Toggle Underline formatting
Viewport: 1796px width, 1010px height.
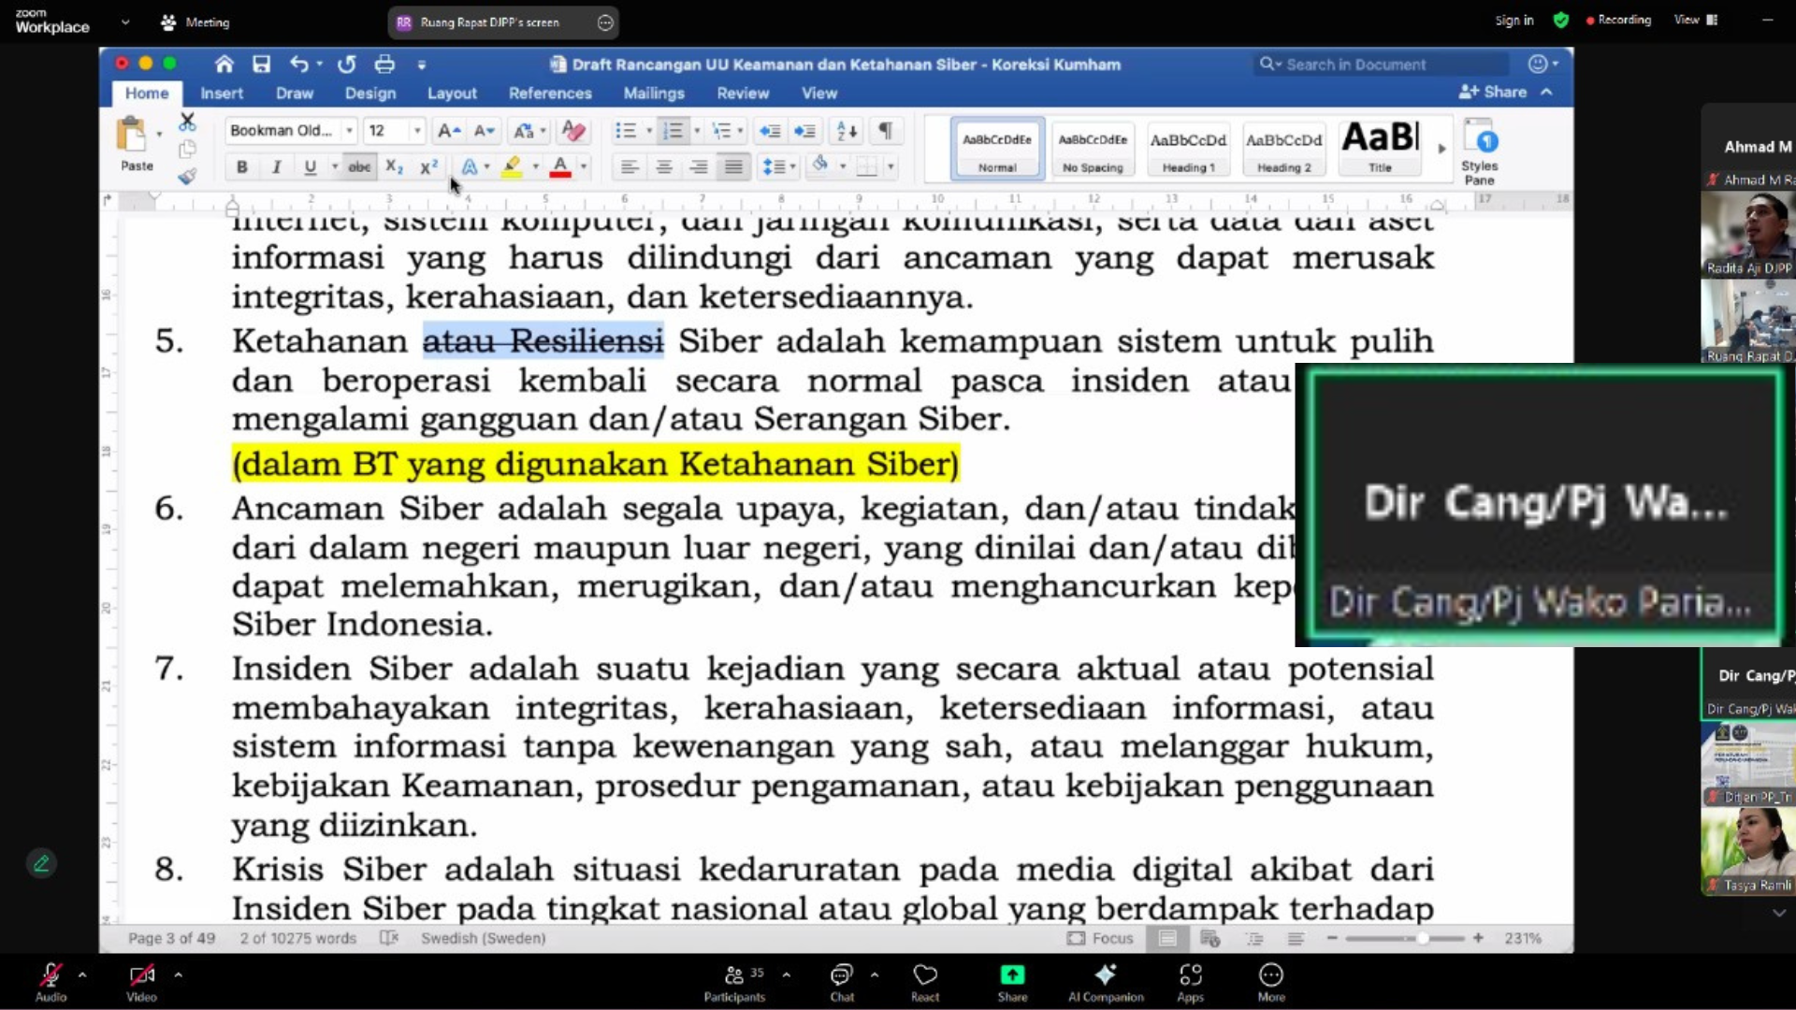coord(310,167)
